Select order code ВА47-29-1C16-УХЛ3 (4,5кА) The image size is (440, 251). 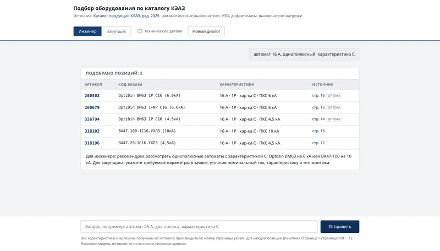pyautogui.click(x=147, y=143)
